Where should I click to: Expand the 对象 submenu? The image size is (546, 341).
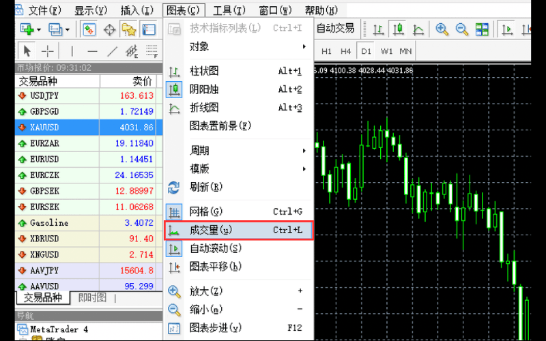tap(238, 46)
